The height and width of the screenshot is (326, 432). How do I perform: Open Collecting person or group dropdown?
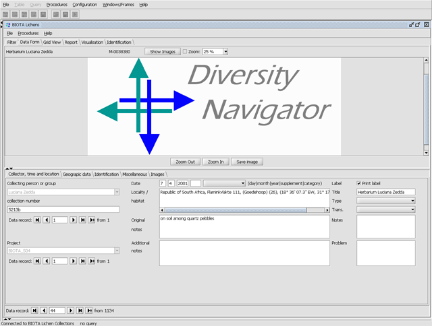(x=117, y=192)
